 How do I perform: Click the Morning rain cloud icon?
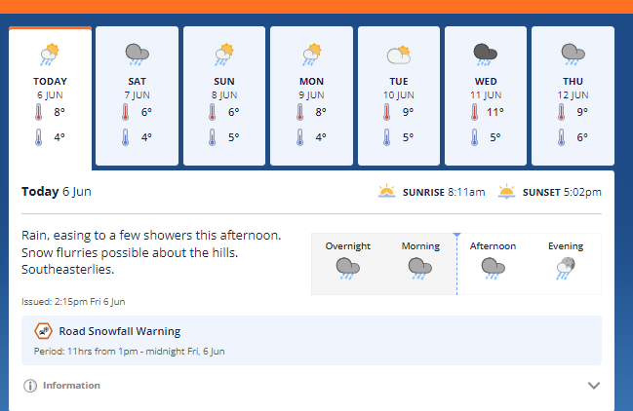coord(419,269)
